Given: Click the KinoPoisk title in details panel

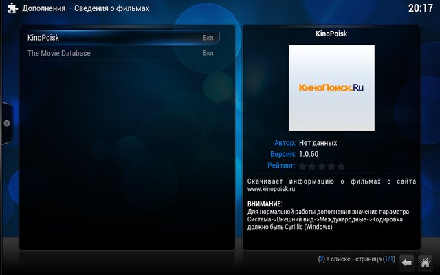Looking at the screenshot, I should (x=331, y=34).
